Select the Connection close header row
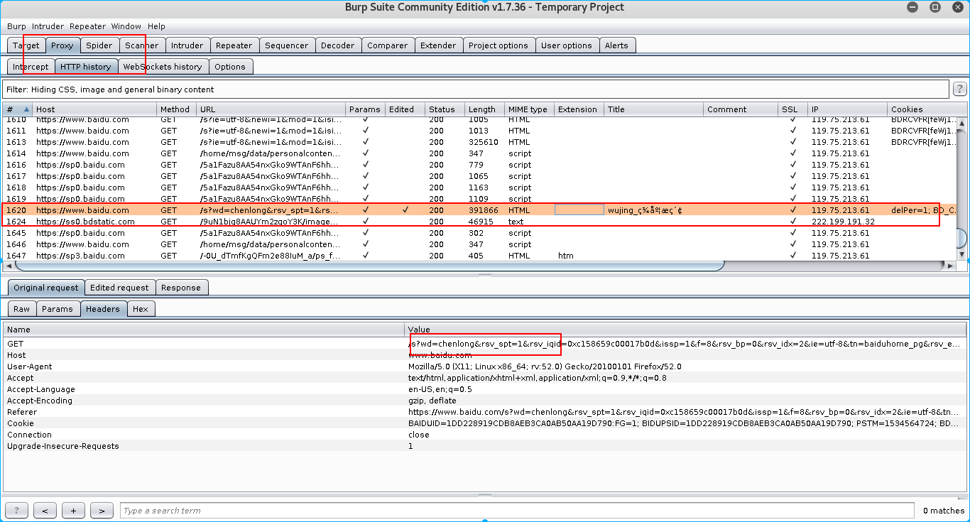 tap(484, 435)
